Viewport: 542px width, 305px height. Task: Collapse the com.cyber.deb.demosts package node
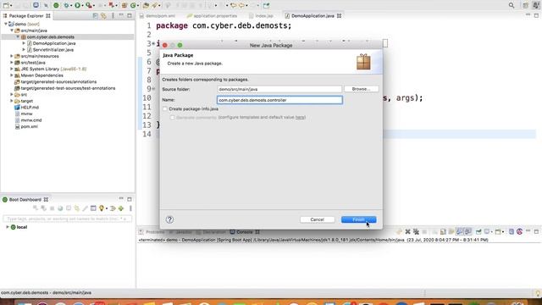pyautogui.click(x=18, y=37)
